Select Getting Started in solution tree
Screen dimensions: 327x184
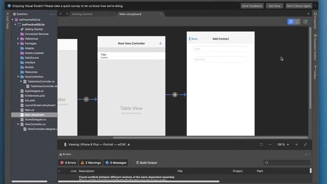click(34, 29)
